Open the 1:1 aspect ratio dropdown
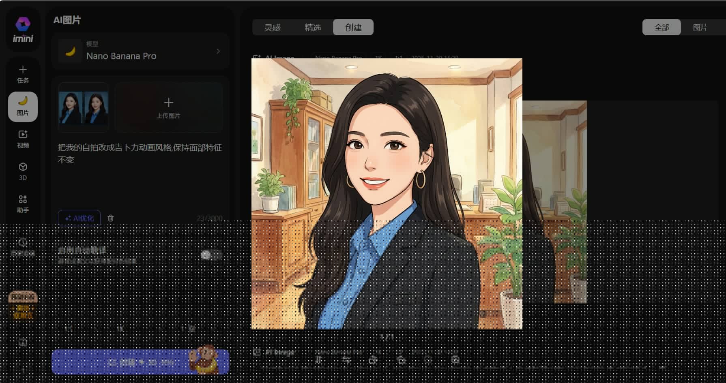The width and height of the screenshot is (726, 383). pos(69,329)
